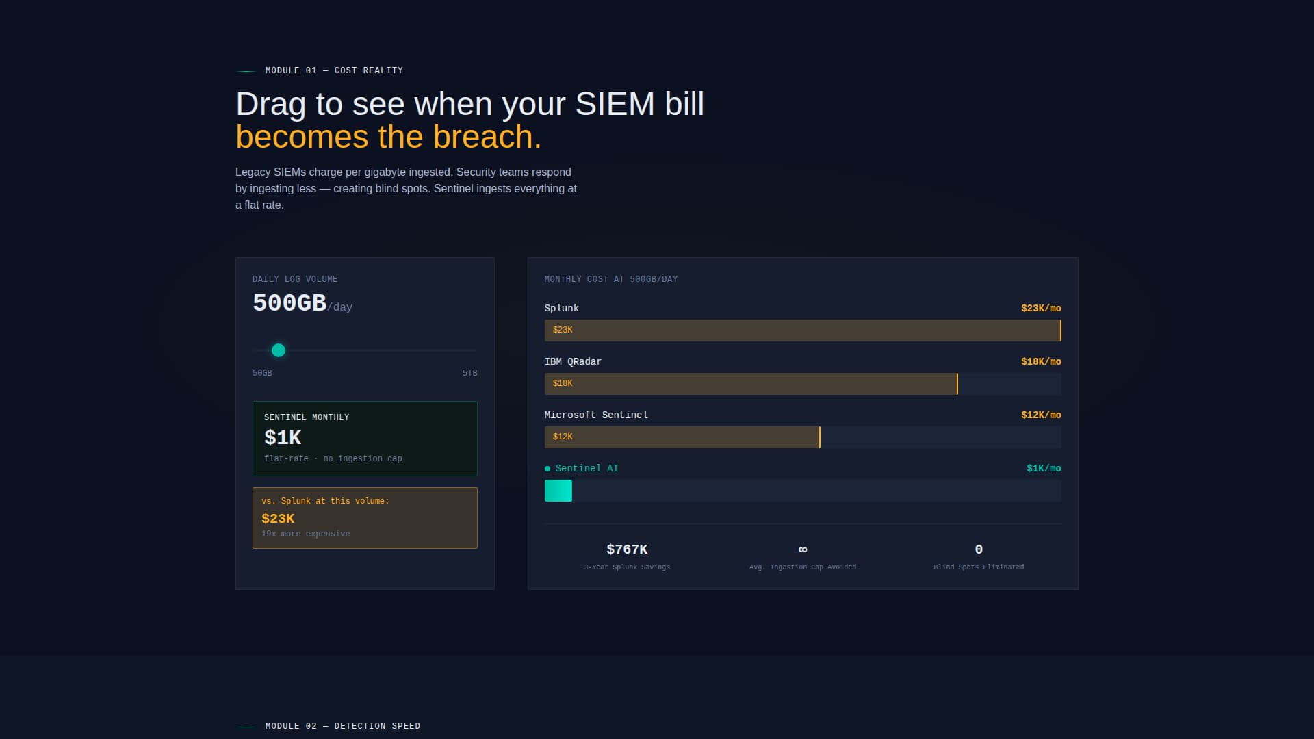
Task: Click the Blind Spots Eliminated counter
Action: 979,556
